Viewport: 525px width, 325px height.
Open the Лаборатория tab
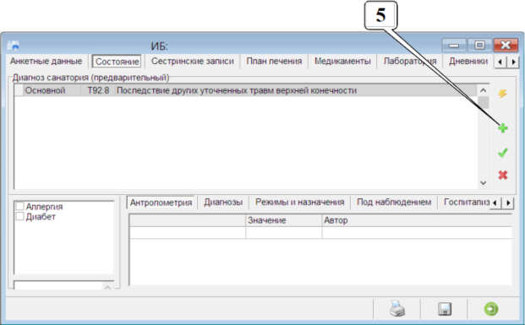point(410,61)
